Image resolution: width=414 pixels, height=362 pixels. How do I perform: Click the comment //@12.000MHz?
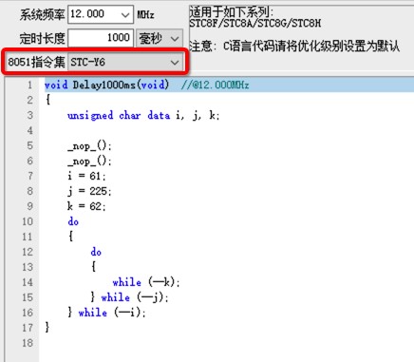pyautogui.click(x=215, y=85)
